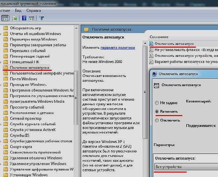This screenshot has height=177, width=218.
Task: Select Служба установки ActiveX folder
Action: [x=33, y=130]
